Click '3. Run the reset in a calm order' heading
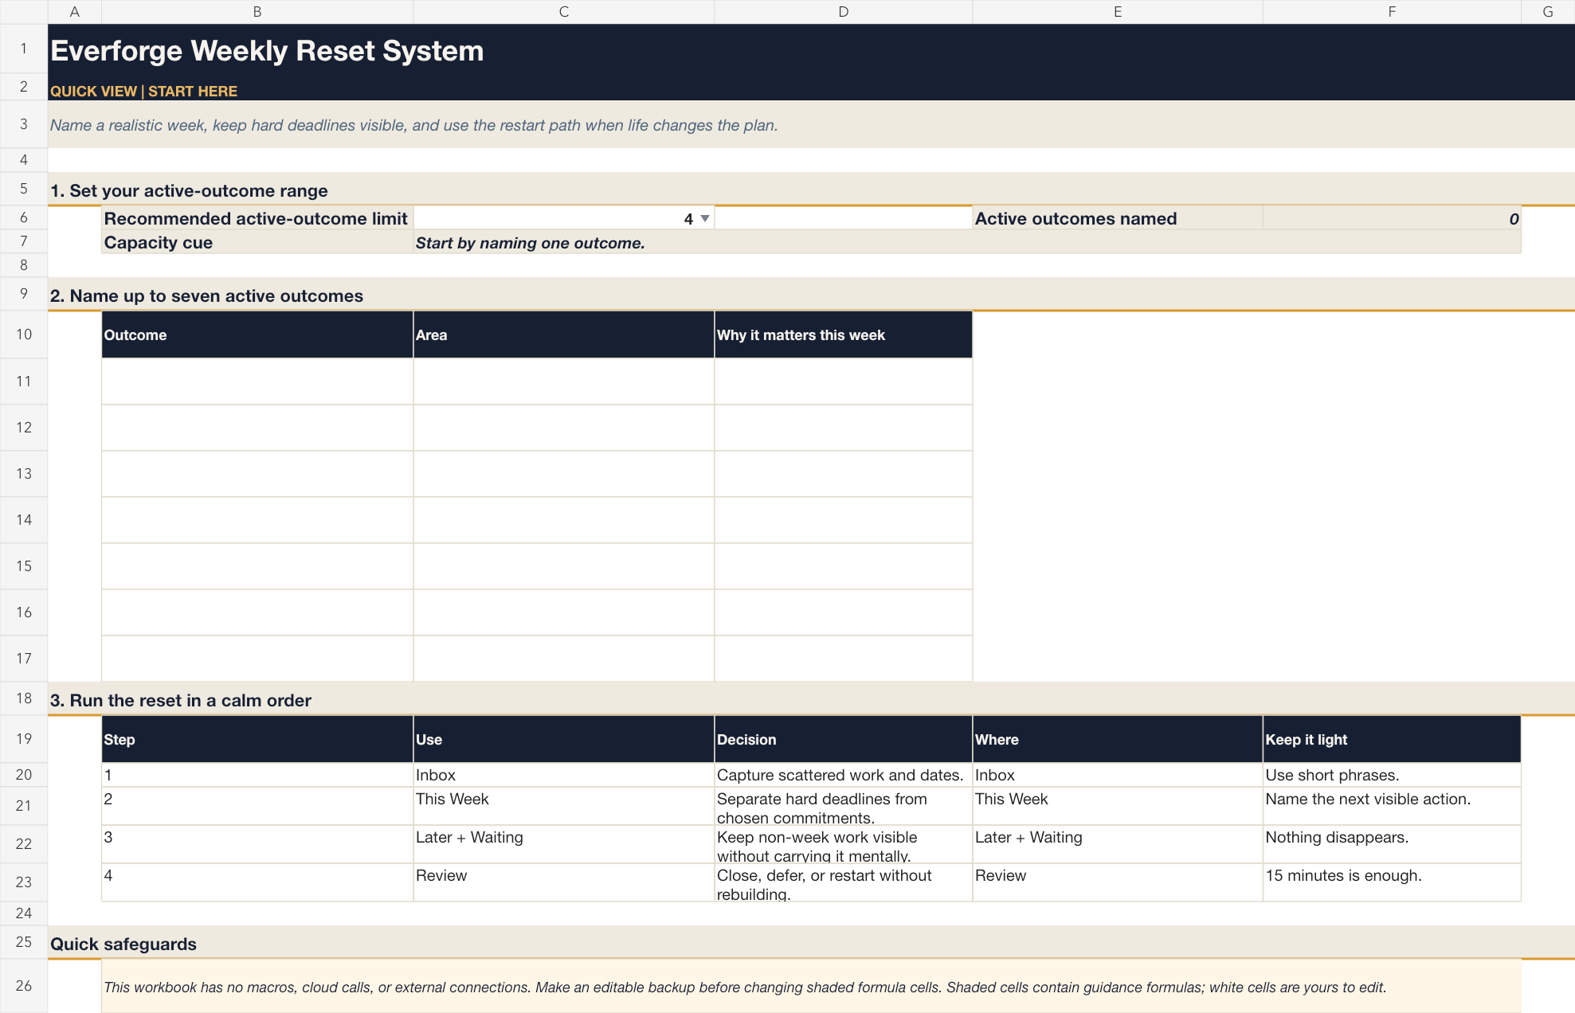This screenshot has width=1575, height=1013. (181, 700)
